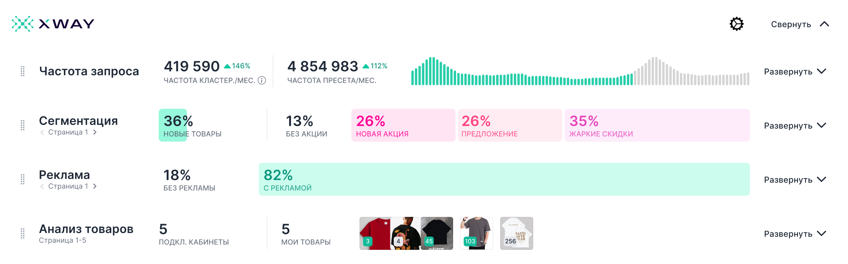Grab drag handle of Реклама row
Image resolution: width=848 pixels, height=264 pixels.
23,179
